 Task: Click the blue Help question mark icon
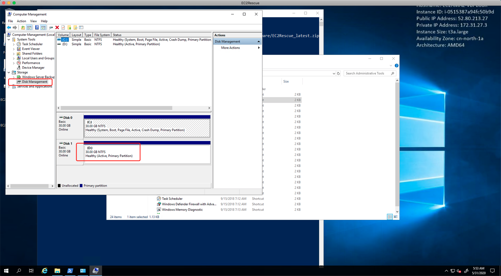37,28
